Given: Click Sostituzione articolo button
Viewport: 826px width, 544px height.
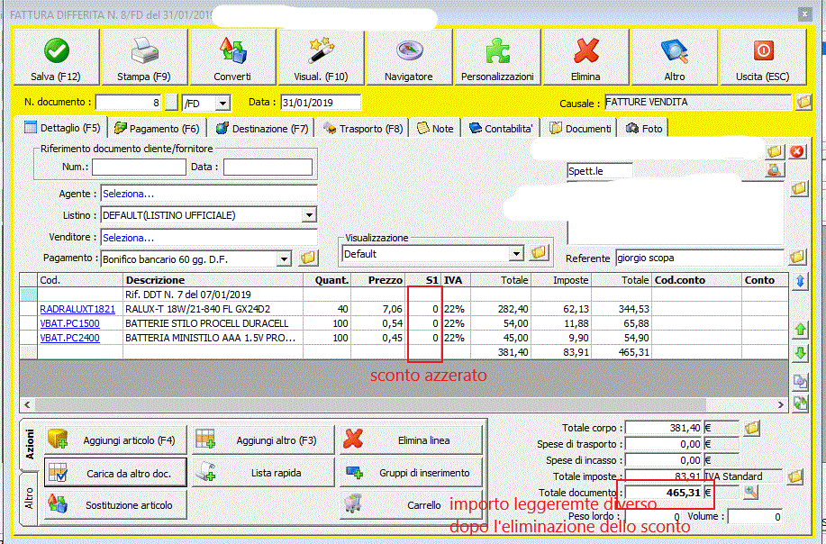Looking at the screenshot, I should tap(115, 505).
